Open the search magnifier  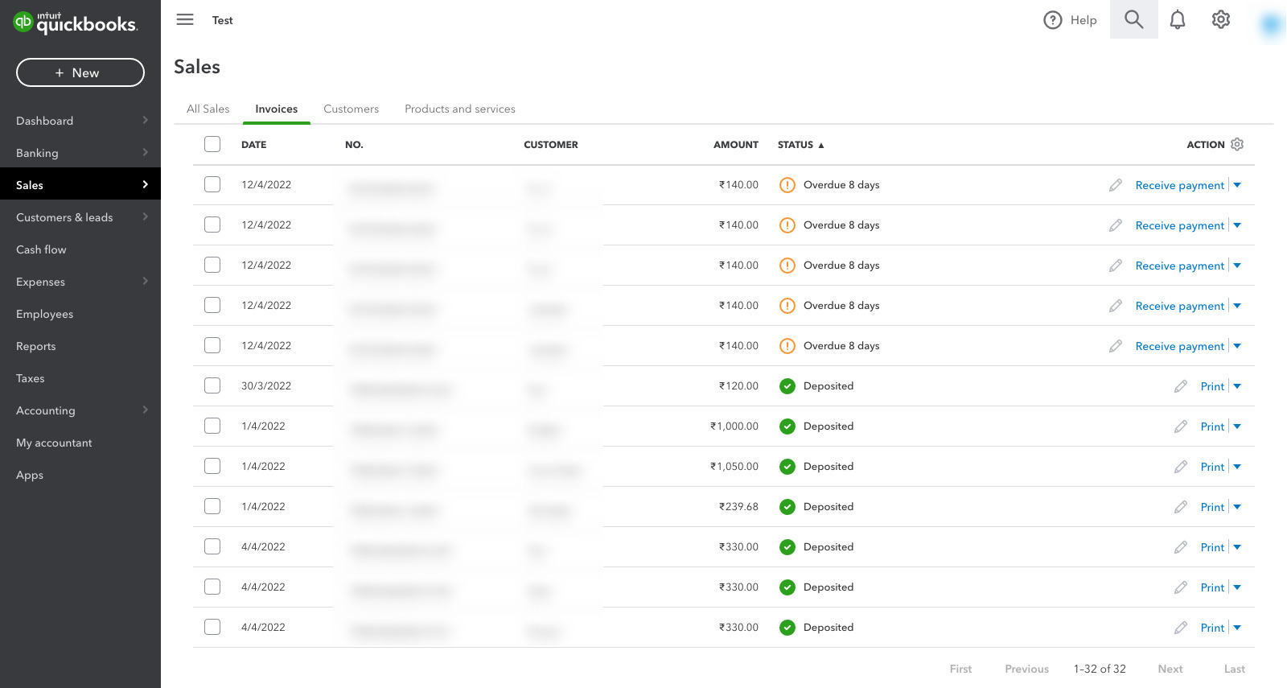(1134, 19)
